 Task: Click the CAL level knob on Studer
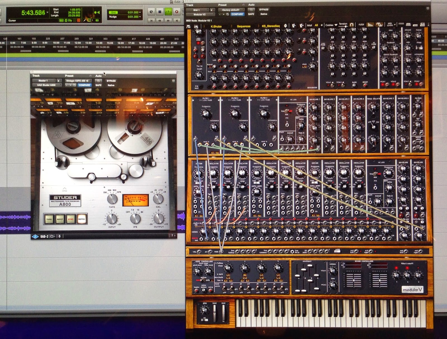click(x=158, y=199)
